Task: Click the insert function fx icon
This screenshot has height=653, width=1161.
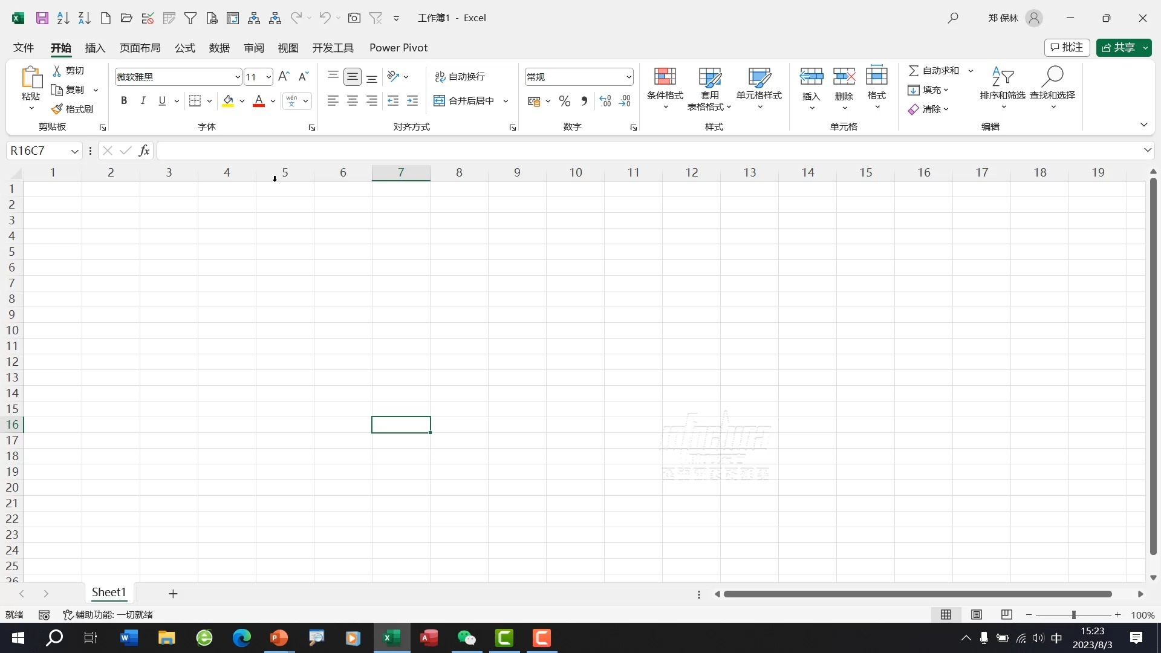Action: [x=144, y=151]
